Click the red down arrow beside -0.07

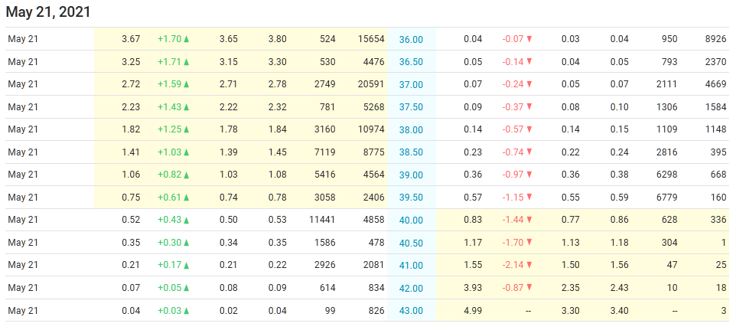point(529,39)
